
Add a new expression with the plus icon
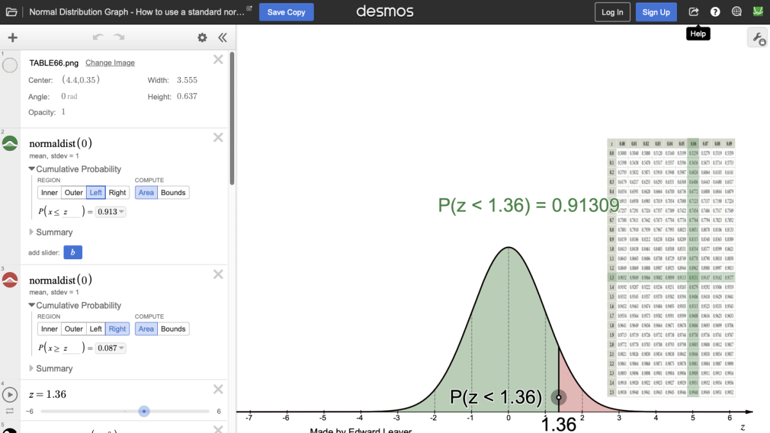pos(12,38)
